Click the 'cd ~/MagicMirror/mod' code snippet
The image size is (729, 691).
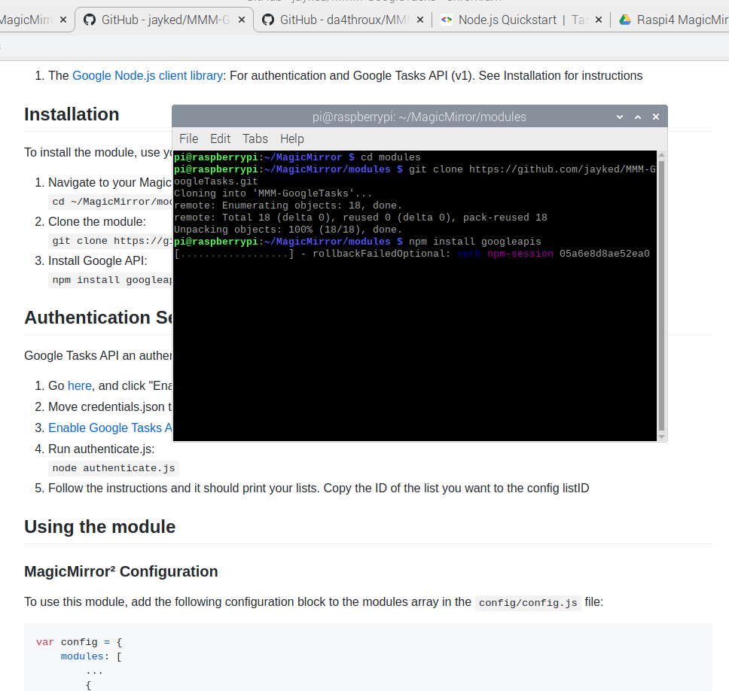pyautogui.click(x=111, y=202)
